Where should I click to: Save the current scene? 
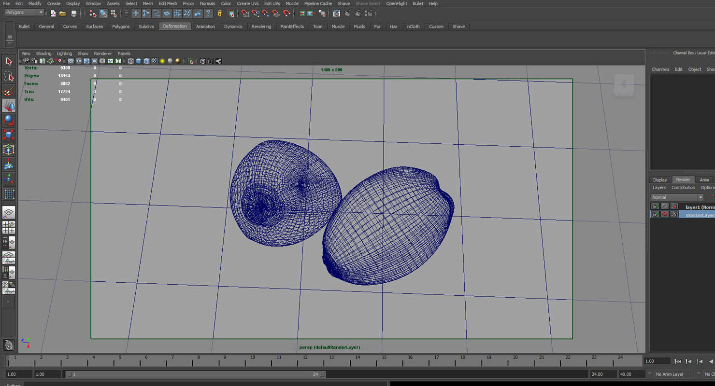click(73, 14)
